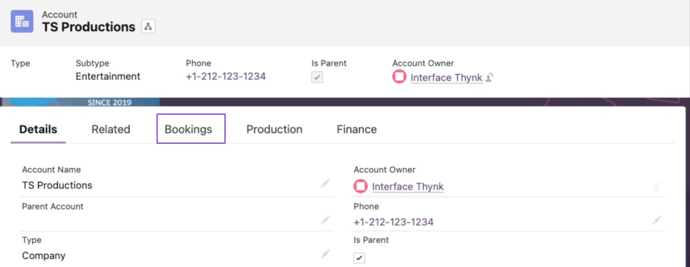Open Interface Thynk owner link in Details
The width and height of the screenshot is (690, 267).
408,186
